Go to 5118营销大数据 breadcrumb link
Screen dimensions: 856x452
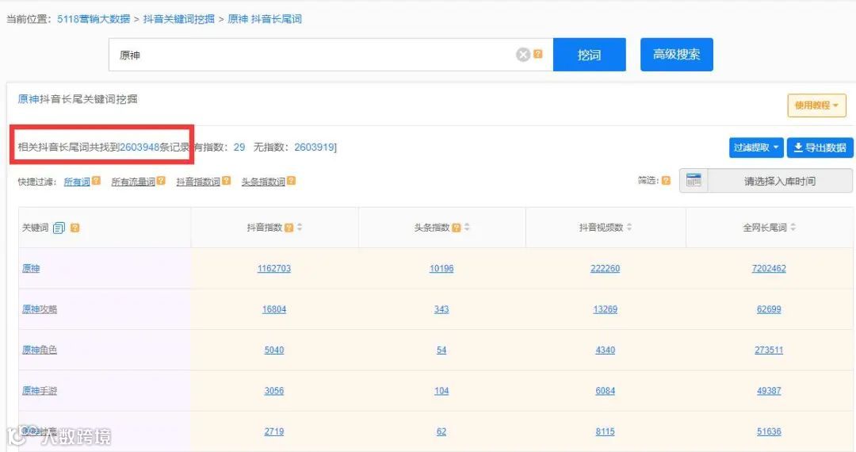94,19
